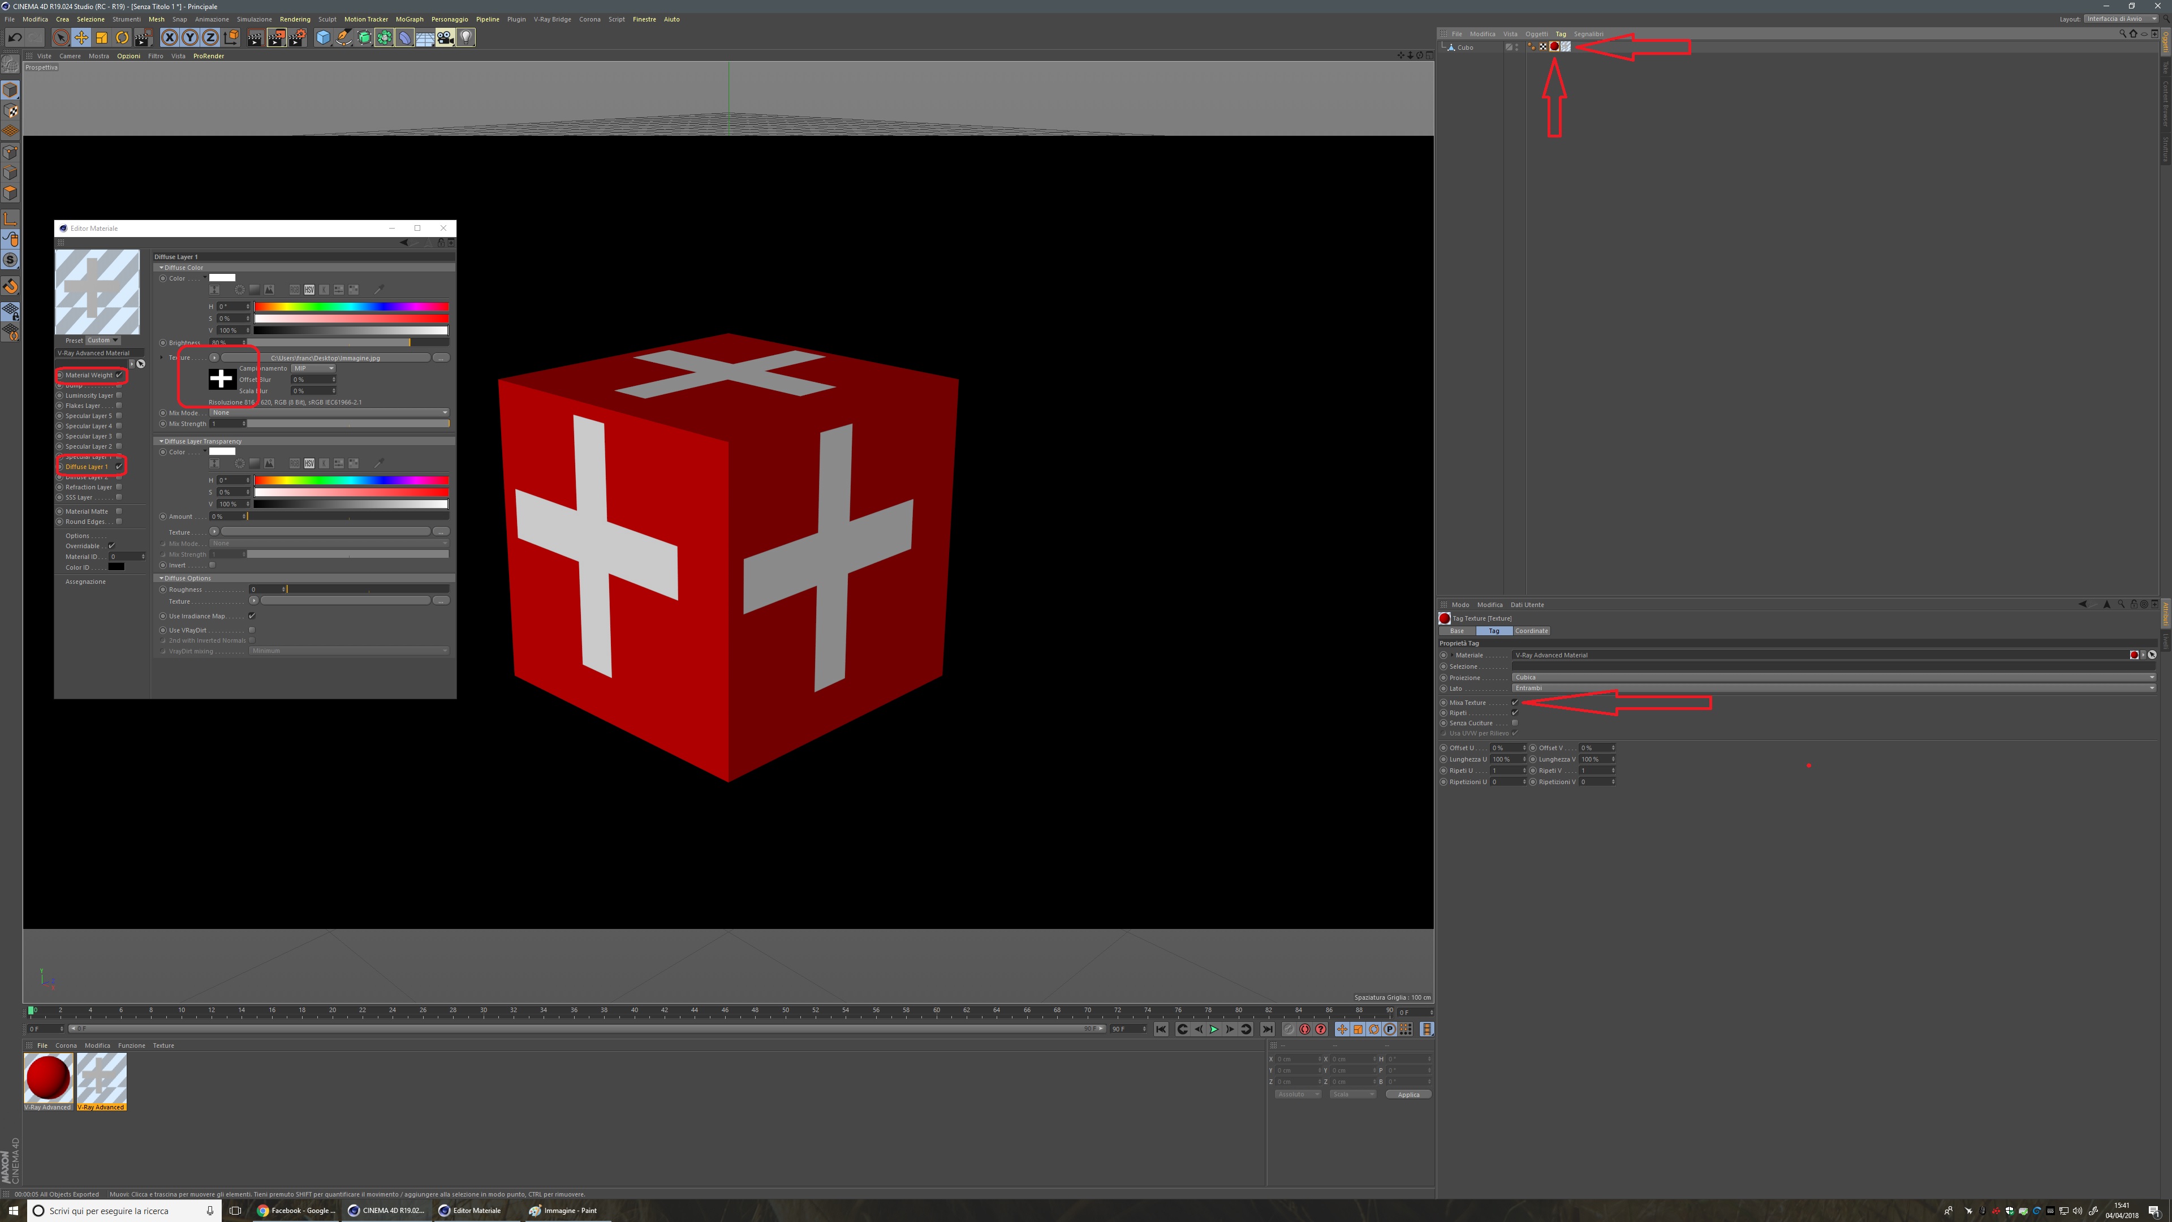This screenshot has width=2172, height=1222.
Task: Add a camera object
Action: [x=445, y=37]
